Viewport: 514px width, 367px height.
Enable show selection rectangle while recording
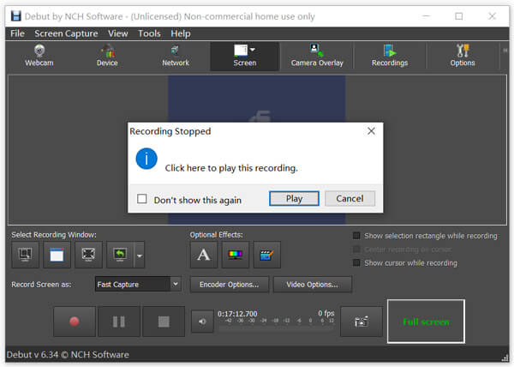pyautogui.click(x=357, y=236)
